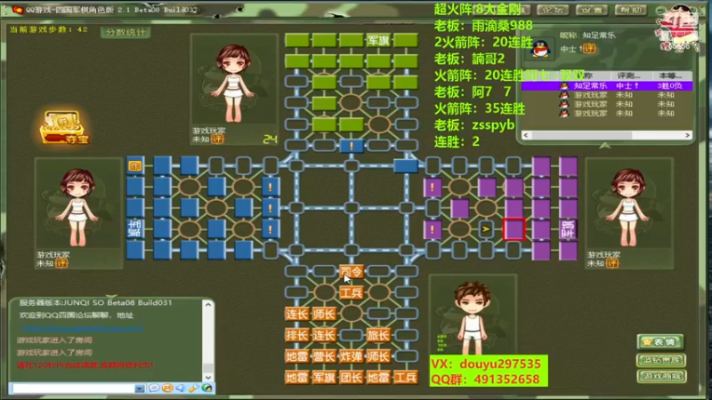The width and height of the screenshot is (712, 400).
Task: Click the 当前游戏步数 step counter text
Action: click(x=49, y=29)
